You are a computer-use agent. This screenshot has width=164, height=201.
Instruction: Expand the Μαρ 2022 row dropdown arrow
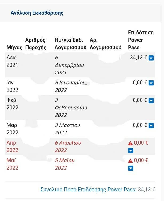coord(151,125)
